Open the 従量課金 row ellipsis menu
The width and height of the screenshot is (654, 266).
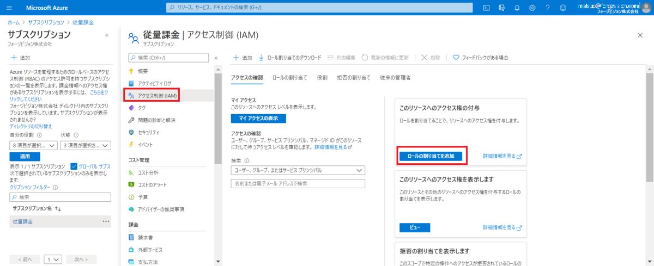click(106, 221)
